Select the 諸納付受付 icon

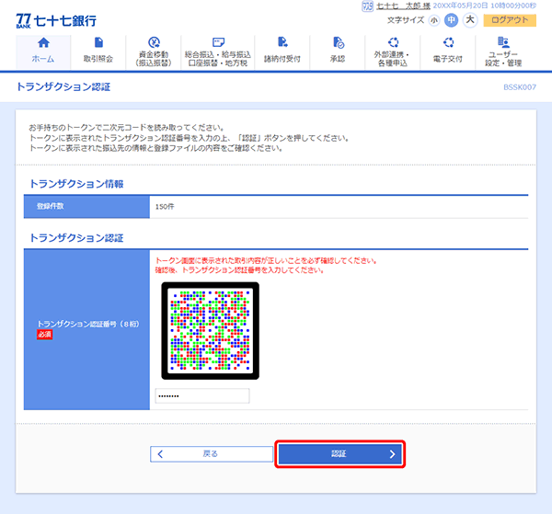click(282, 42)
